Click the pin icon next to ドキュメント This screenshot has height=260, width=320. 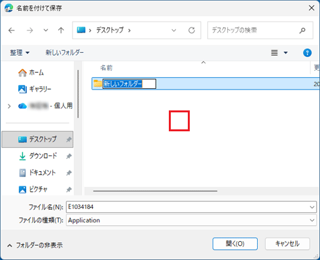point(69,173)
